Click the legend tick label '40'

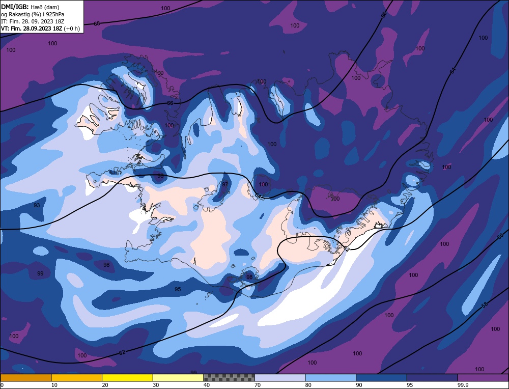tap(207, 385)
